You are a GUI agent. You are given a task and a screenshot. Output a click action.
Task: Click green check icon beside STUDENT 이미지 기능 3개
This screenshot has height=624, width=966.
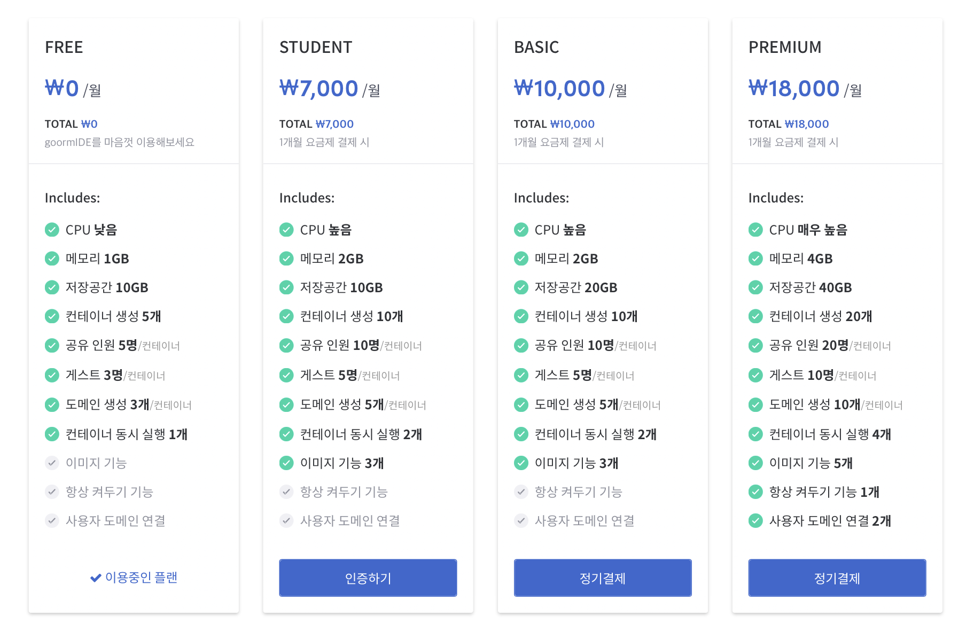pos(286,463)
